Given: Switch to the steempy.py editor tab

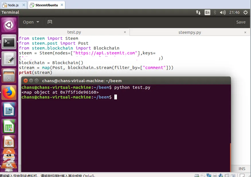Looking at the screenshot, I should [190, 32].
